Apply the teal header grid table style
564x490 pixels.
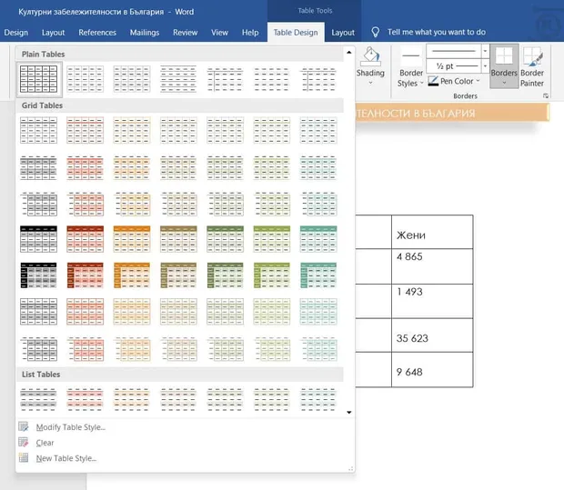pos(318,239)
